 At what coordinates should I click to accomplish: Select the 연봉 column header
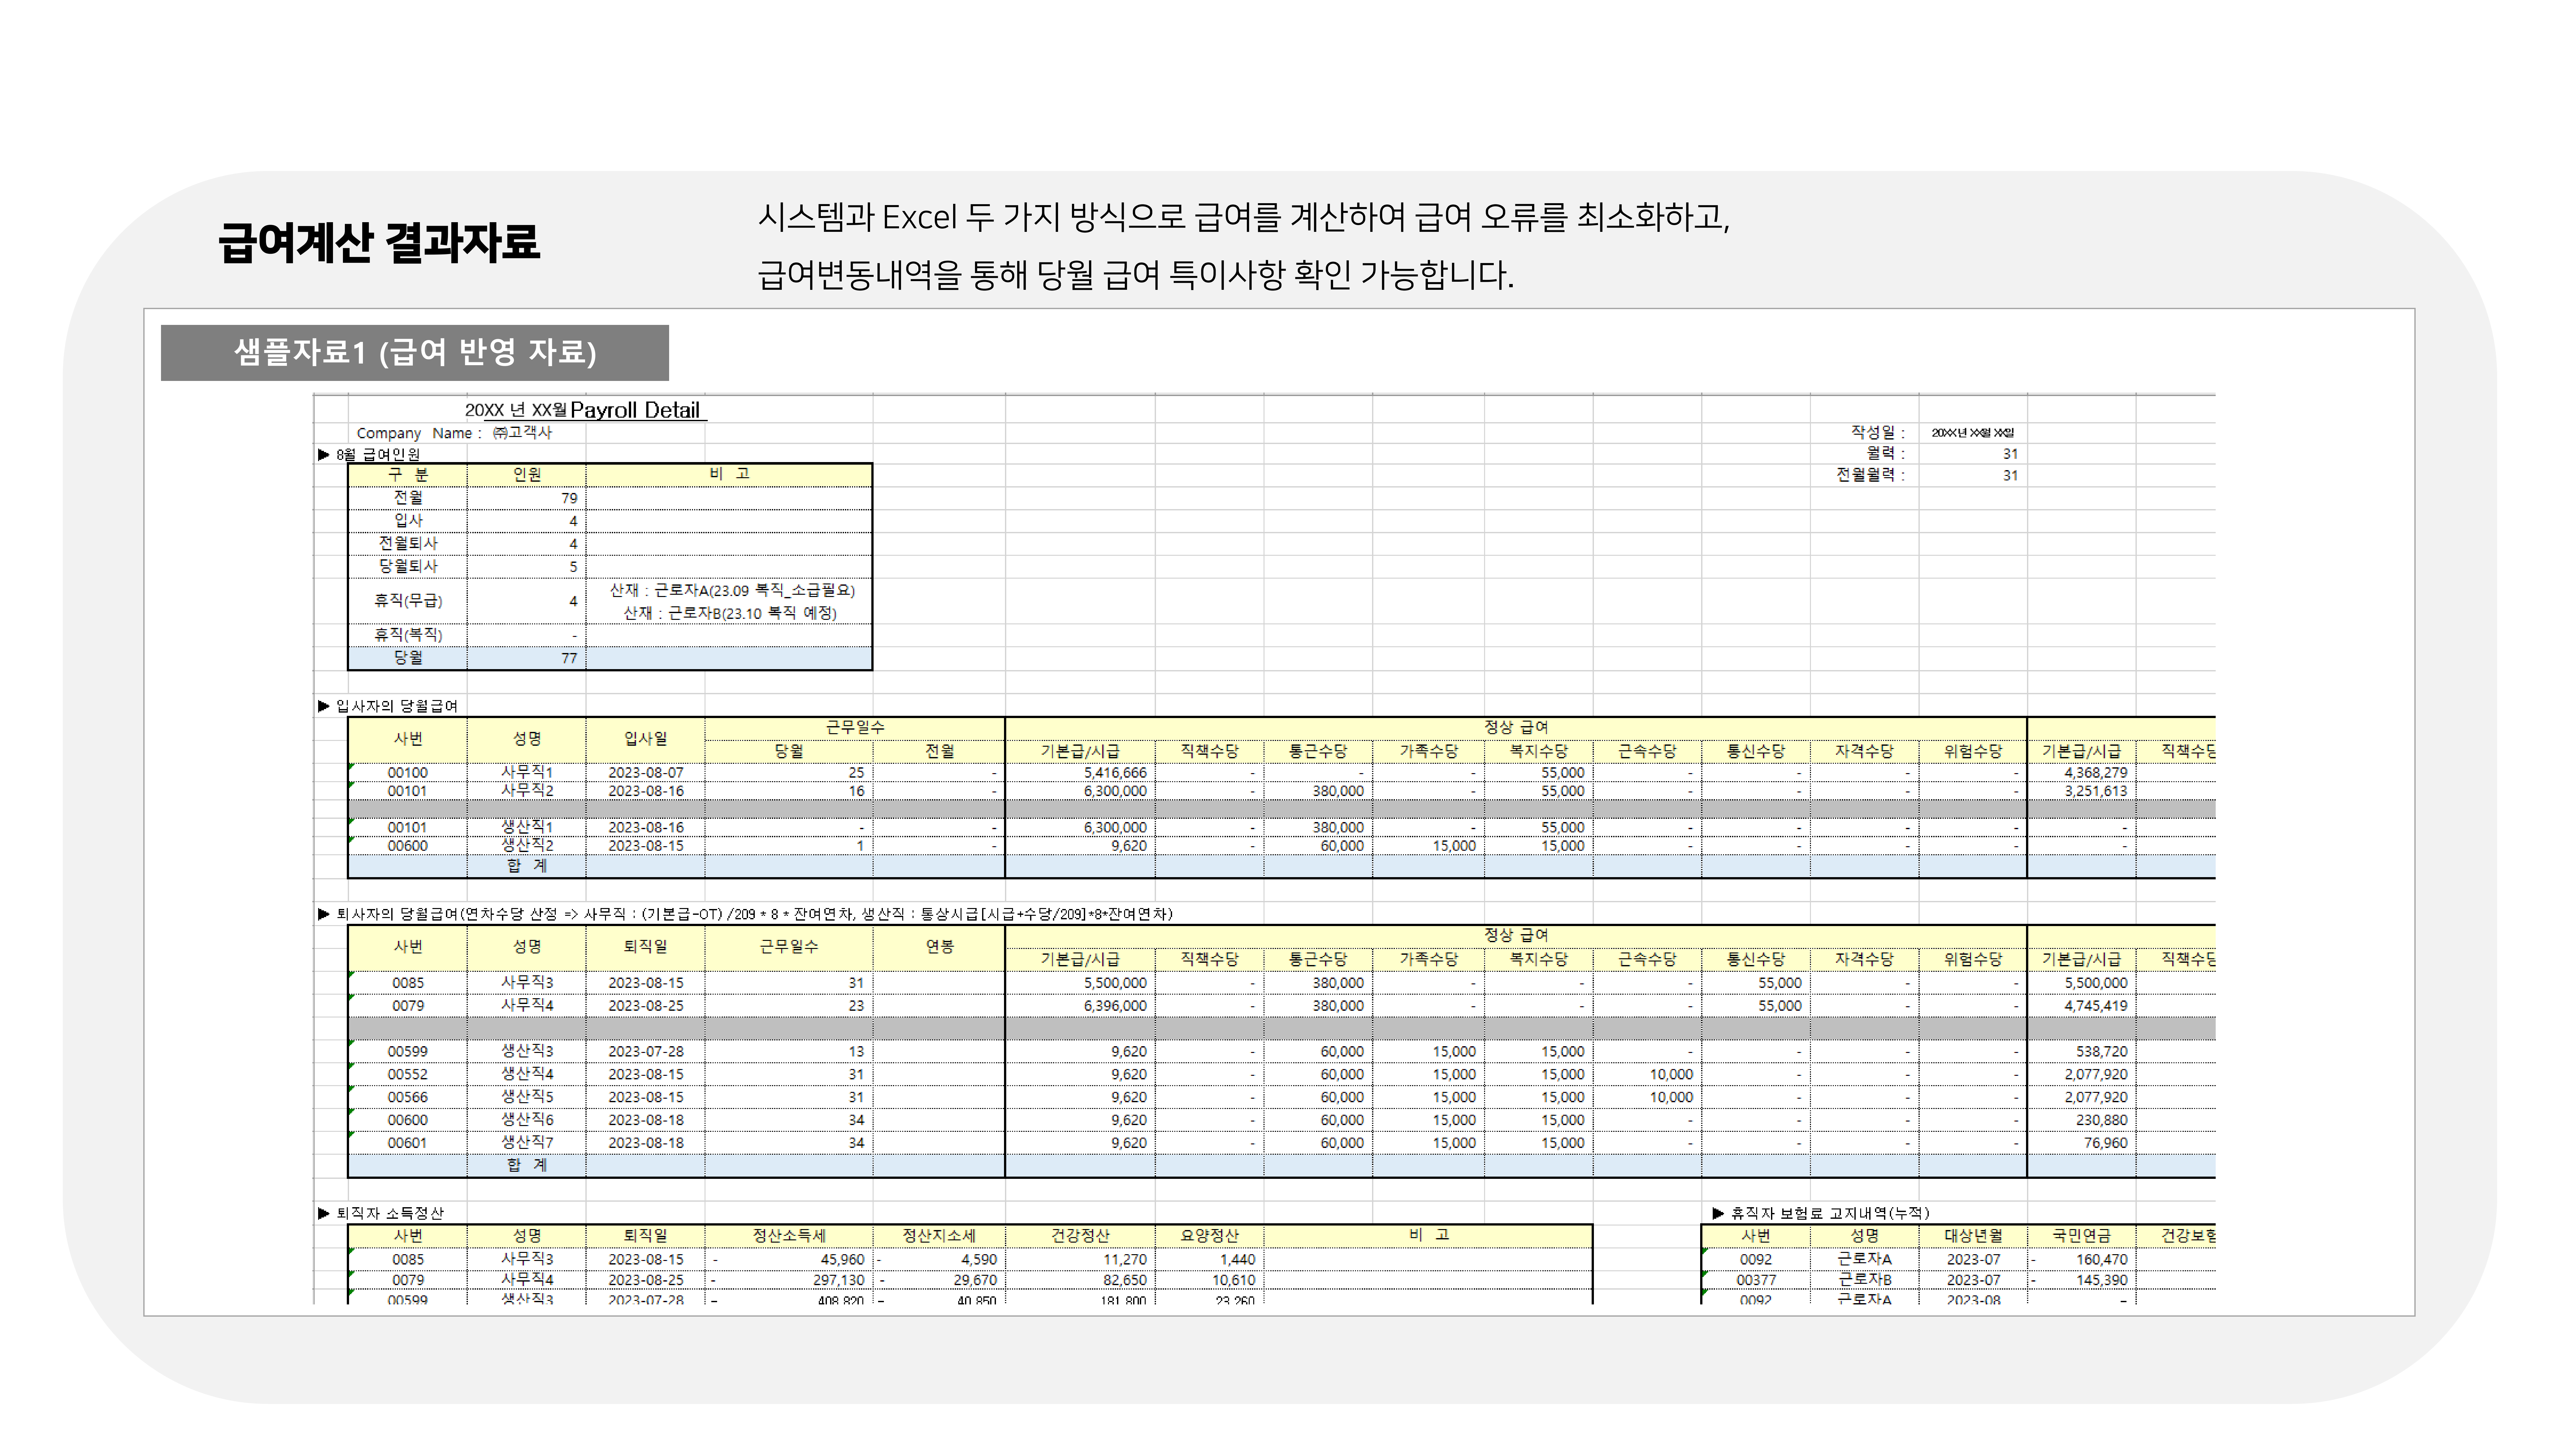939,947
